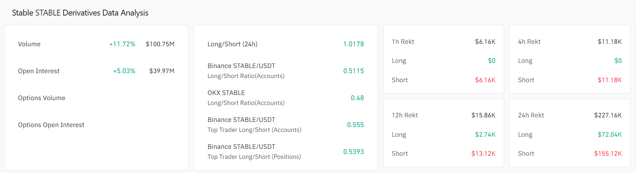
Task: Click the 4h Rekt $11.18K total
Action: 610,42
